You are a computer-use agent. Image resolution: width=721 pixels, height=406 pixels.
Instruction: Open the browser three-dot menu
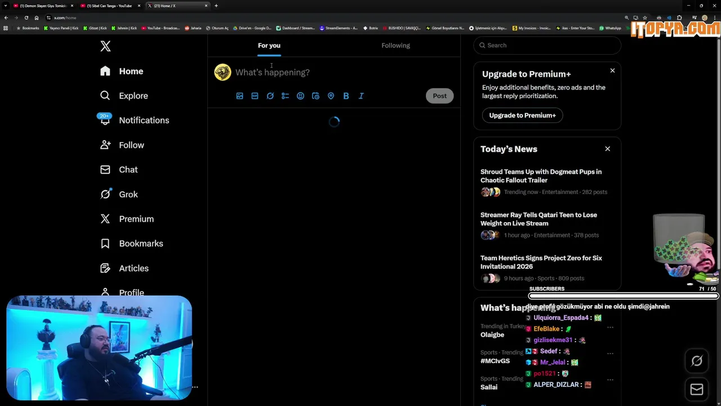click(715, 17)
